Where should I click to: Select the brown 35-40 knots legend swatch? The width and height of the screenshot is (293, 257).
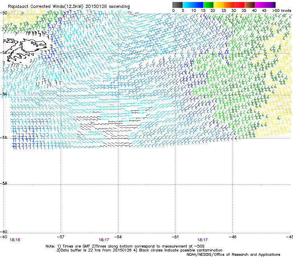pyautogui.click(x=249, y=5)
